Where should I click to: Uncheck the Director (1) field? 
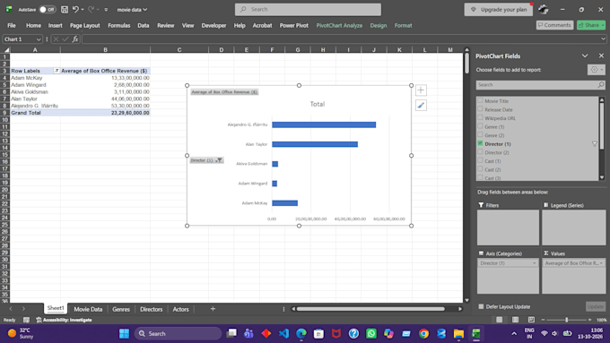tap(480, 143)
